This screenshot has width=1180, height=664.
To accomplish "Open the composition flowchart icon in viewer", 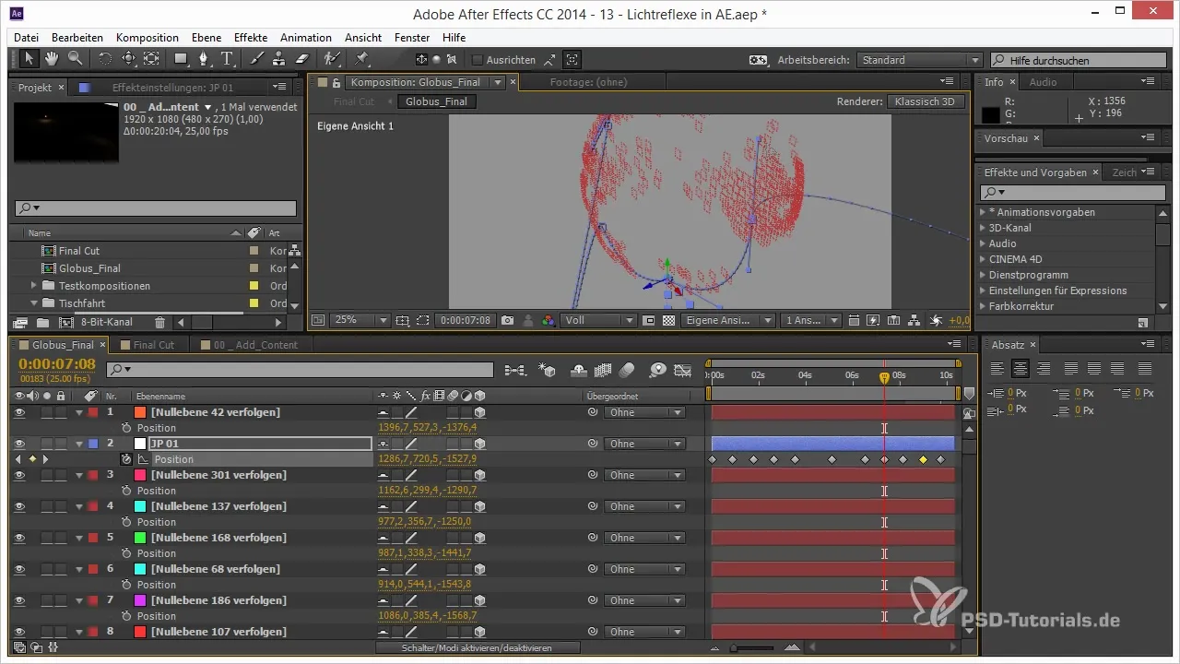I will pyautogui.click(x=914, y=320).
